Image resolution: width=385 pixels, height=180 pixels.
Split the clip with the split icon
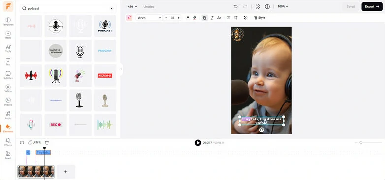(22, 143)
